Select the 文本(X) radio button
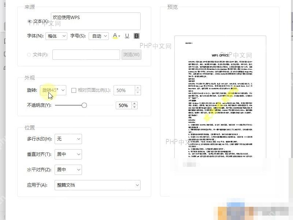The image size is (293, 220). pos(30,21)
